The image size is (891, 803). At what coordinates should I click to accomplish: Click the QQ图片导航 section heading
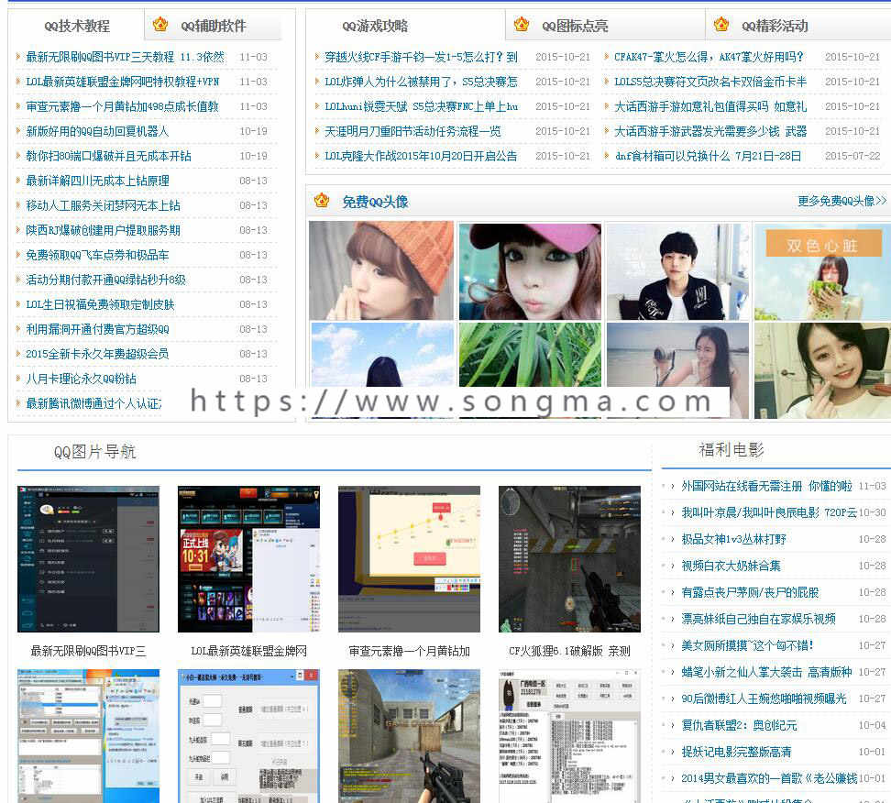tap(94, 452)
